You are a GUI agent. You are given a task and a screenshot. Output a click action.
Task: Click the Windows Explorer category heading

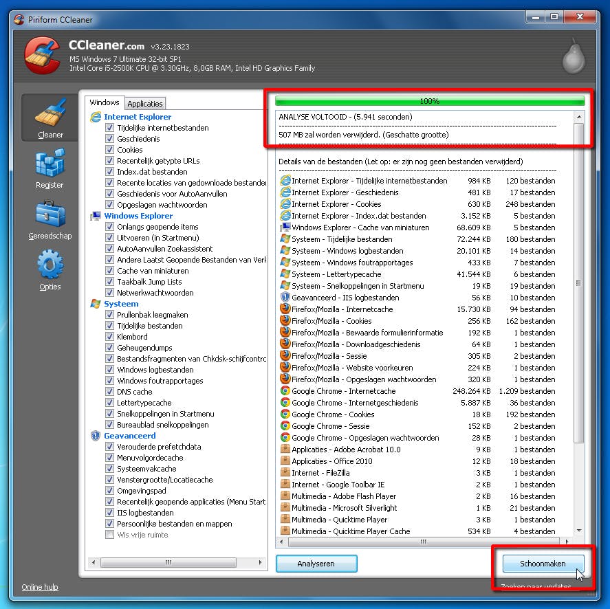pyautogui.click(x=138, y=216)
